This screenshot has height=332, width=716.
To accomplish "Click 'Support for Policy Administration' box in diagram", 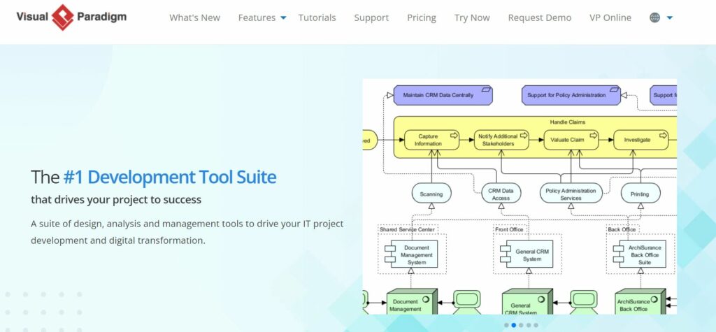I will 571,96.
